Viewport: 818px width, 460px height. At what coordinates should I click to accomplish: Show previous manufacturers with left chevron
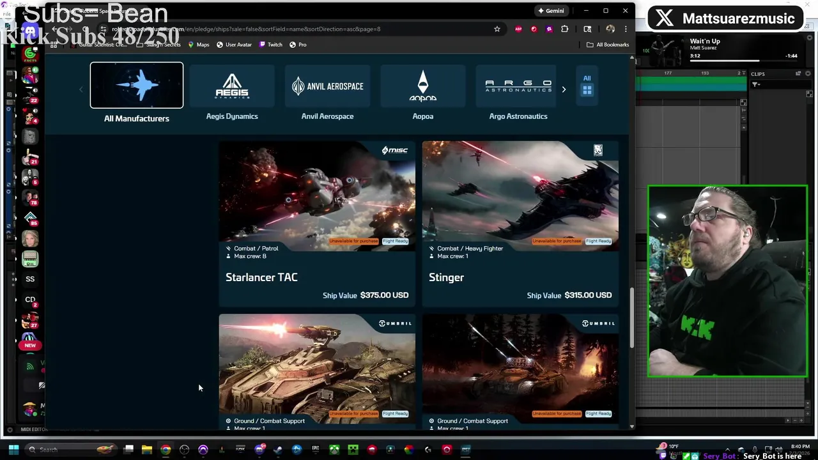(81, 89)
